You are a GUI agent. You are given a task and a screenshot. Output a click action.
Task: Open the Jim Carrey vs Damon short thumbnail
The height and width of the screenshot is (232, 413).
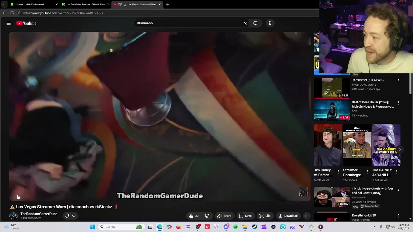[x=328, y=145]
